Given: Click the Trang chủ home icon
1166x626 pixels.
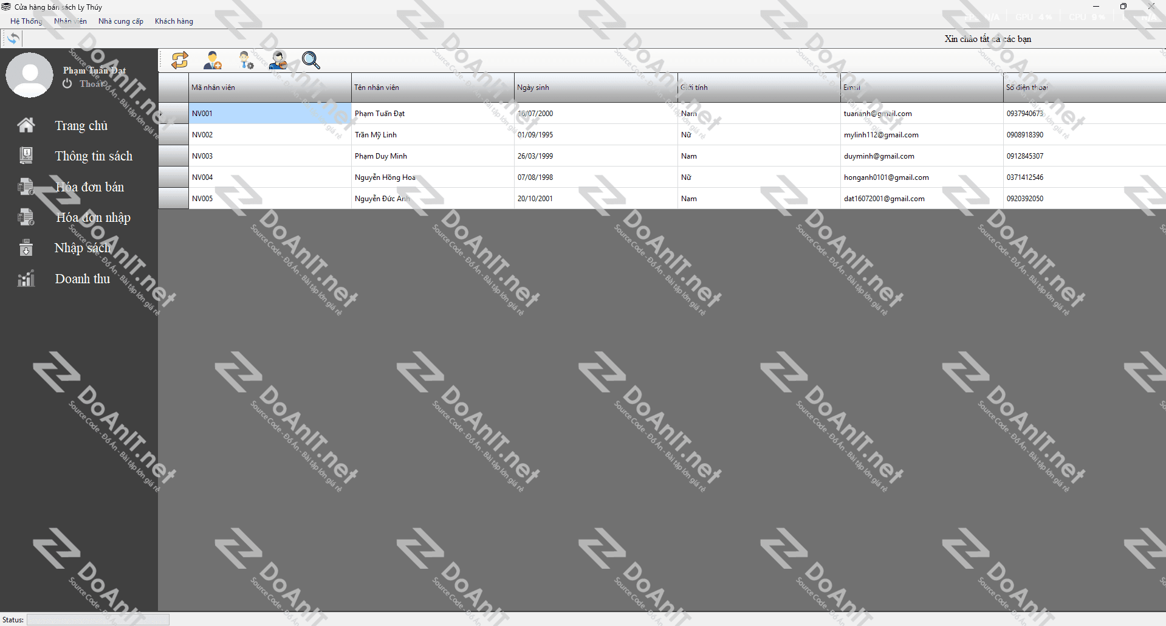Looking at the screenshot, I should click(x=26, y=125).
